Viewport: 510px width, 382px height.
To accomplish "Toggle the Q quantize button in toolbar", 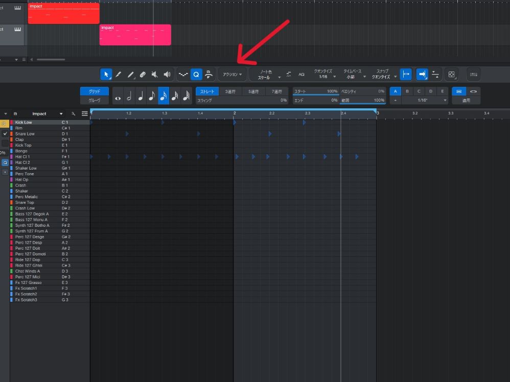I will (196, 75).
